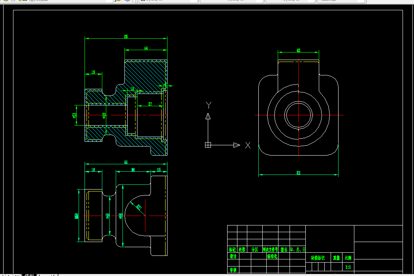
Task: Pick the ø40 dimension in hatched section view
Action: pyautogui.click(x=104, y=115)
